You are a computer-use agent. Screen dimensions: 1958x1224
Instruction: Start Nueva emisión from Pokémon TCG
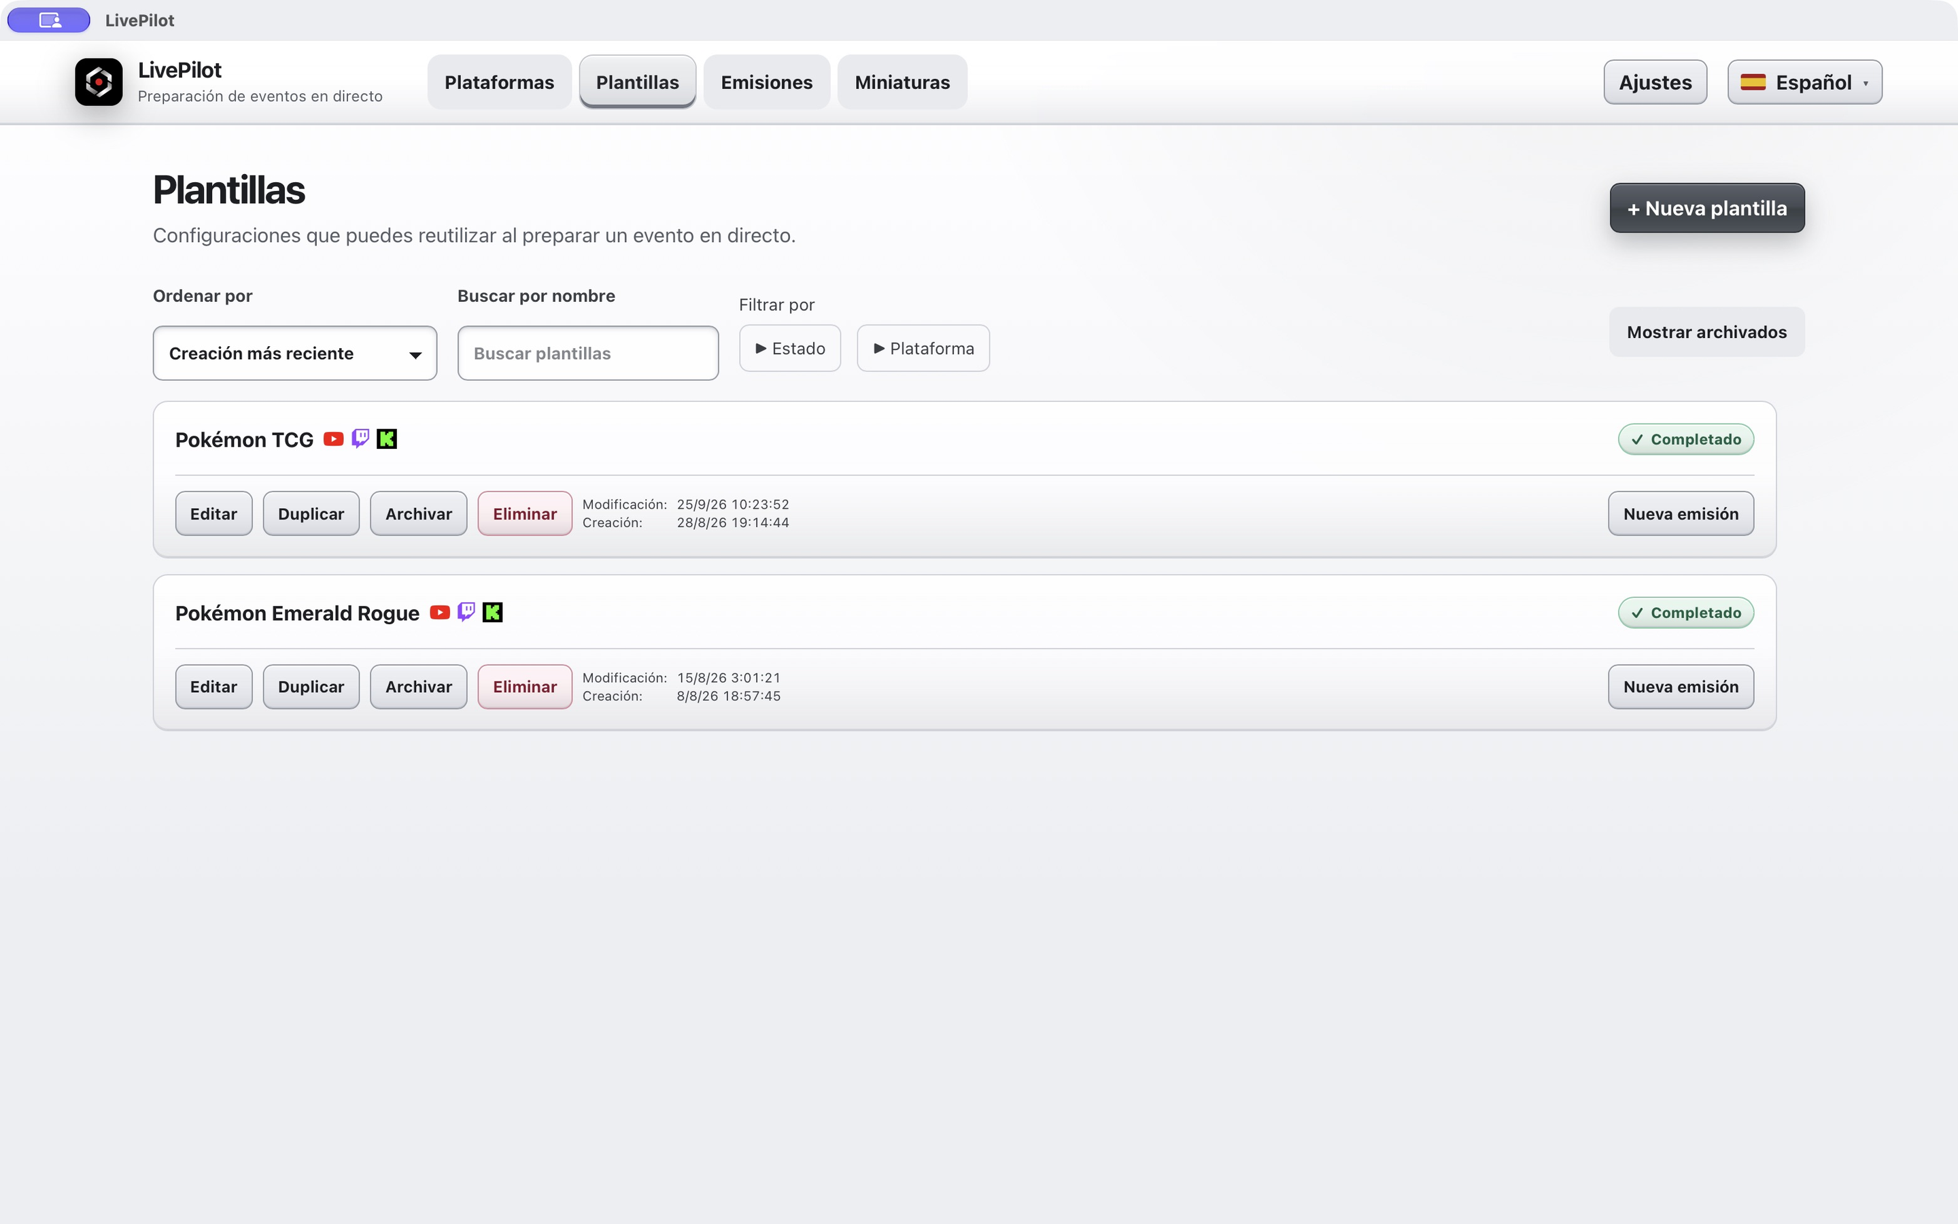click(1681, 513)
